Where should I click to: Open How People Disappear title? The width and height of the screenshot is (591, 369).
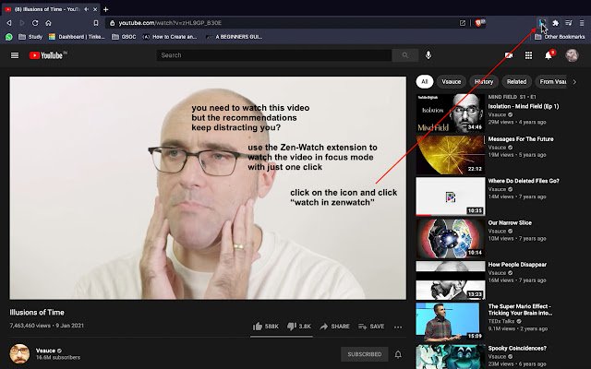[517, 265]
